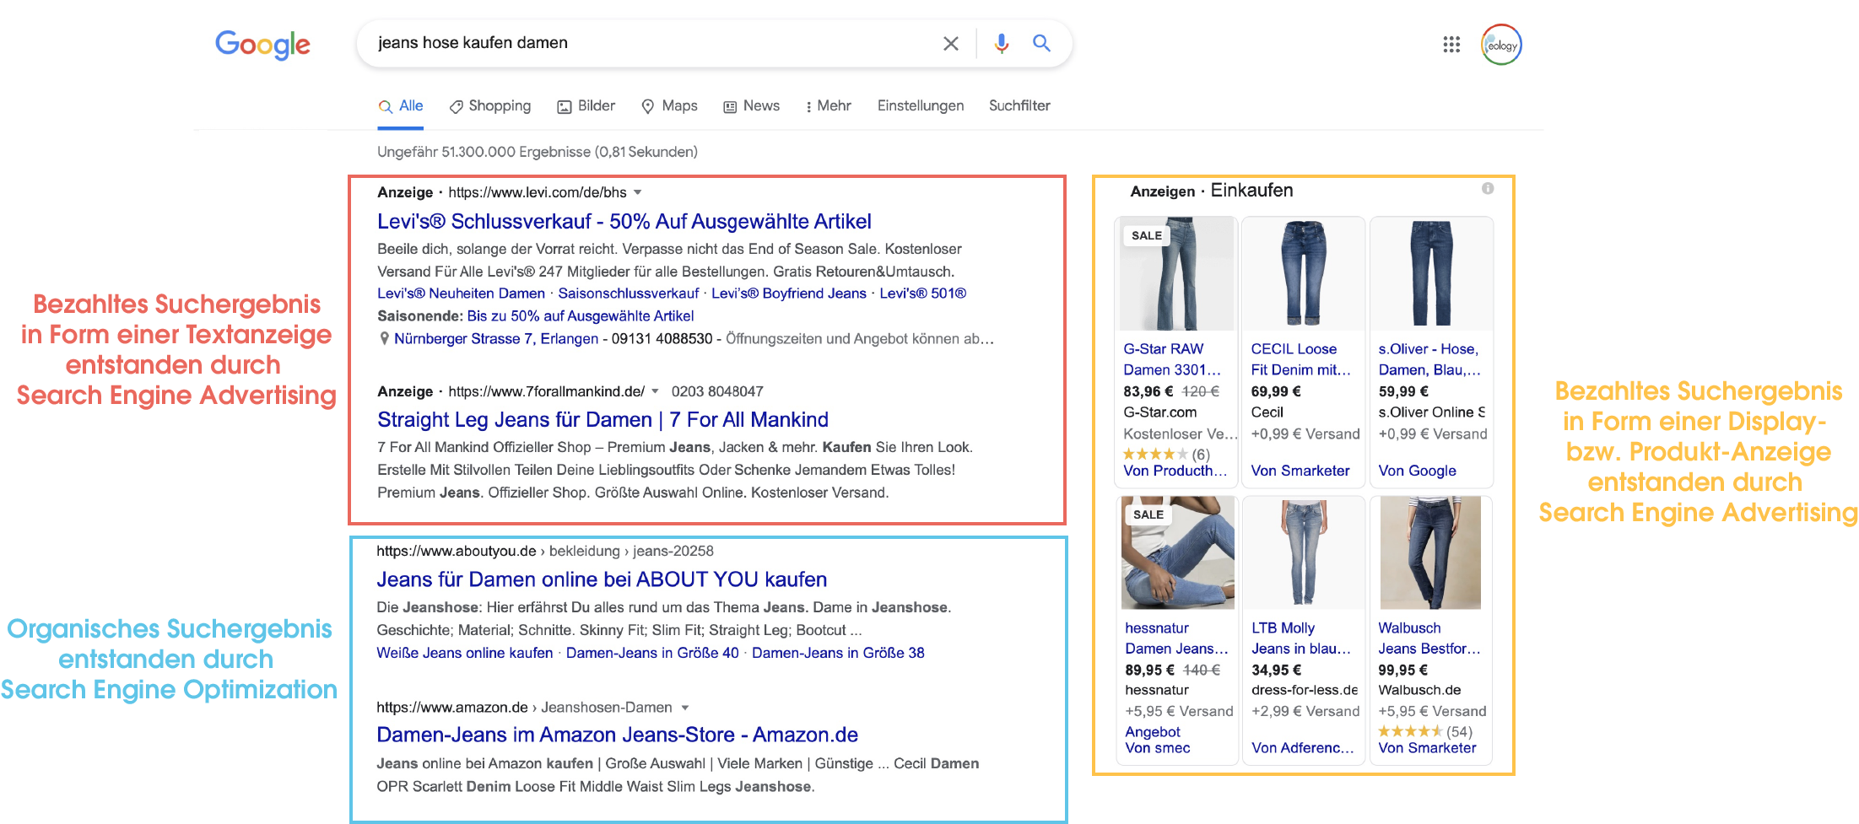The image size is (1859, 824).
Task: Click Angebot under hessnatur product
Action: pyautogui.click(x=1153, y=732)
